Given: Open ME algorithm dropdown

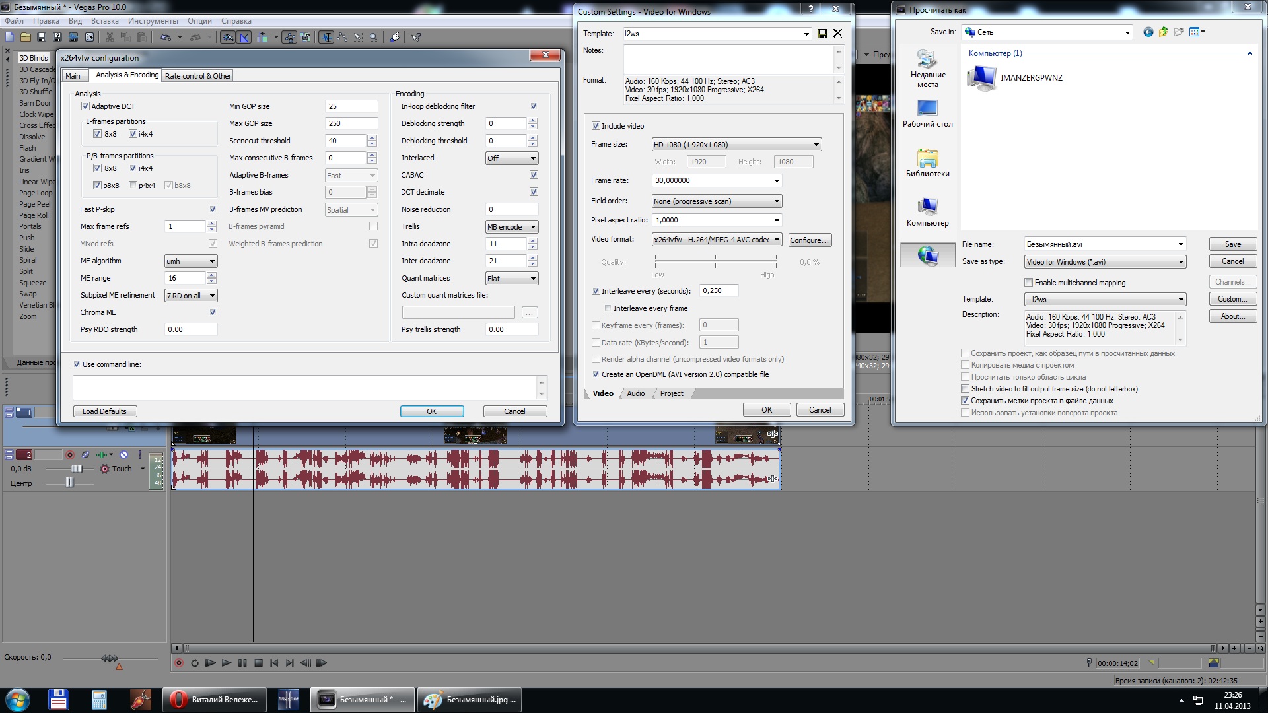Looking at the screenshot, I should 191,261.
